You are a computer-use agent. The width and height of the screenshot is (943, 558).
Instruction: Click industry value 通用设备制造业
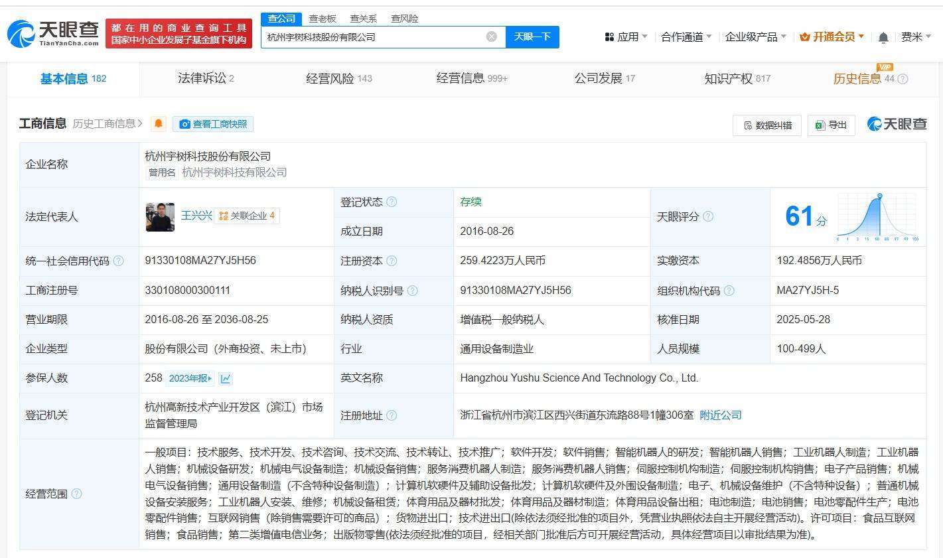497,348
